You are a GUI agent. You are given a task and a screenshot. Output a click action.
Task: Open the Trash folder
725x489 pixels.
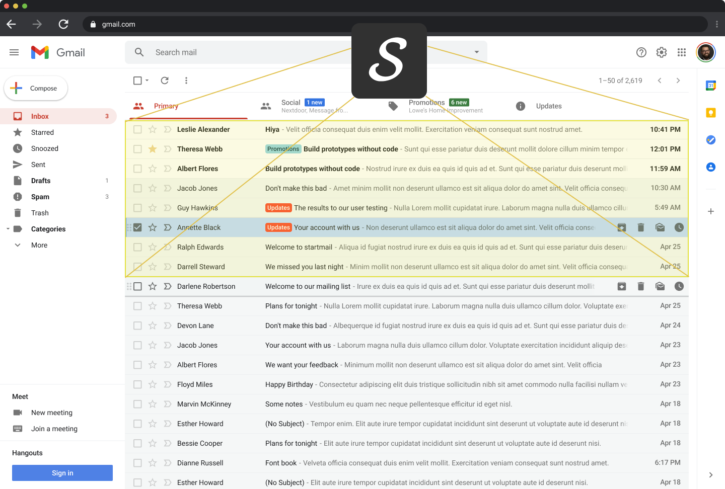click(x=58, y=213)
